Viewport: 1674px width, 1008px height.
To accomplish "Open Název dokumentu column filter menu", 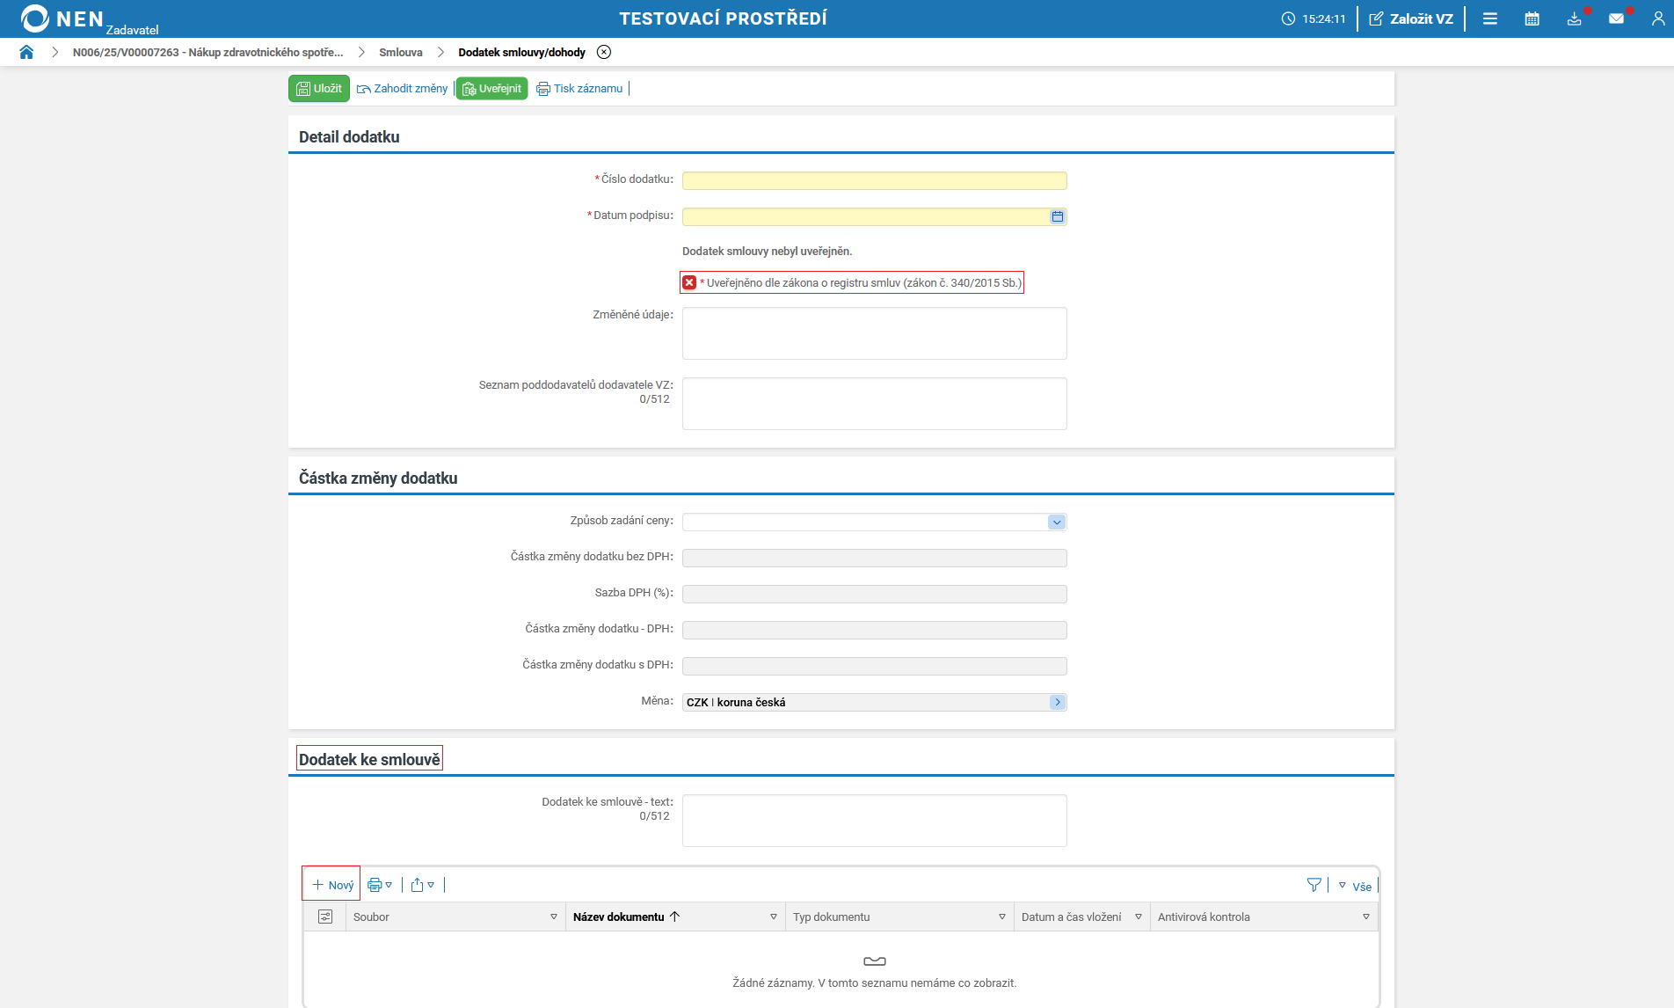I will click(774, 917).
